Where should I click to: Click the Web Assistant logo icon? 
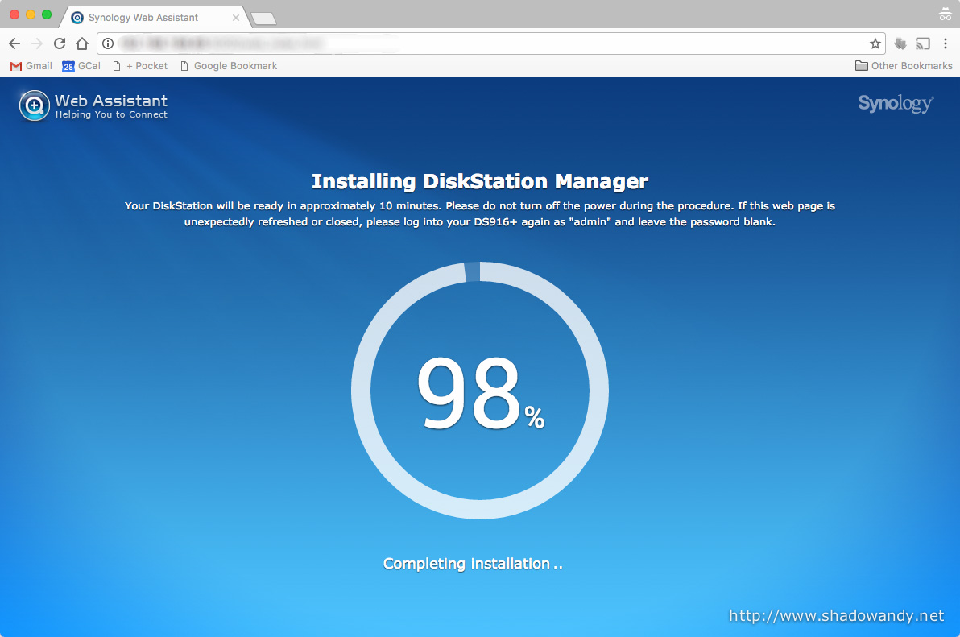(35, 105)
